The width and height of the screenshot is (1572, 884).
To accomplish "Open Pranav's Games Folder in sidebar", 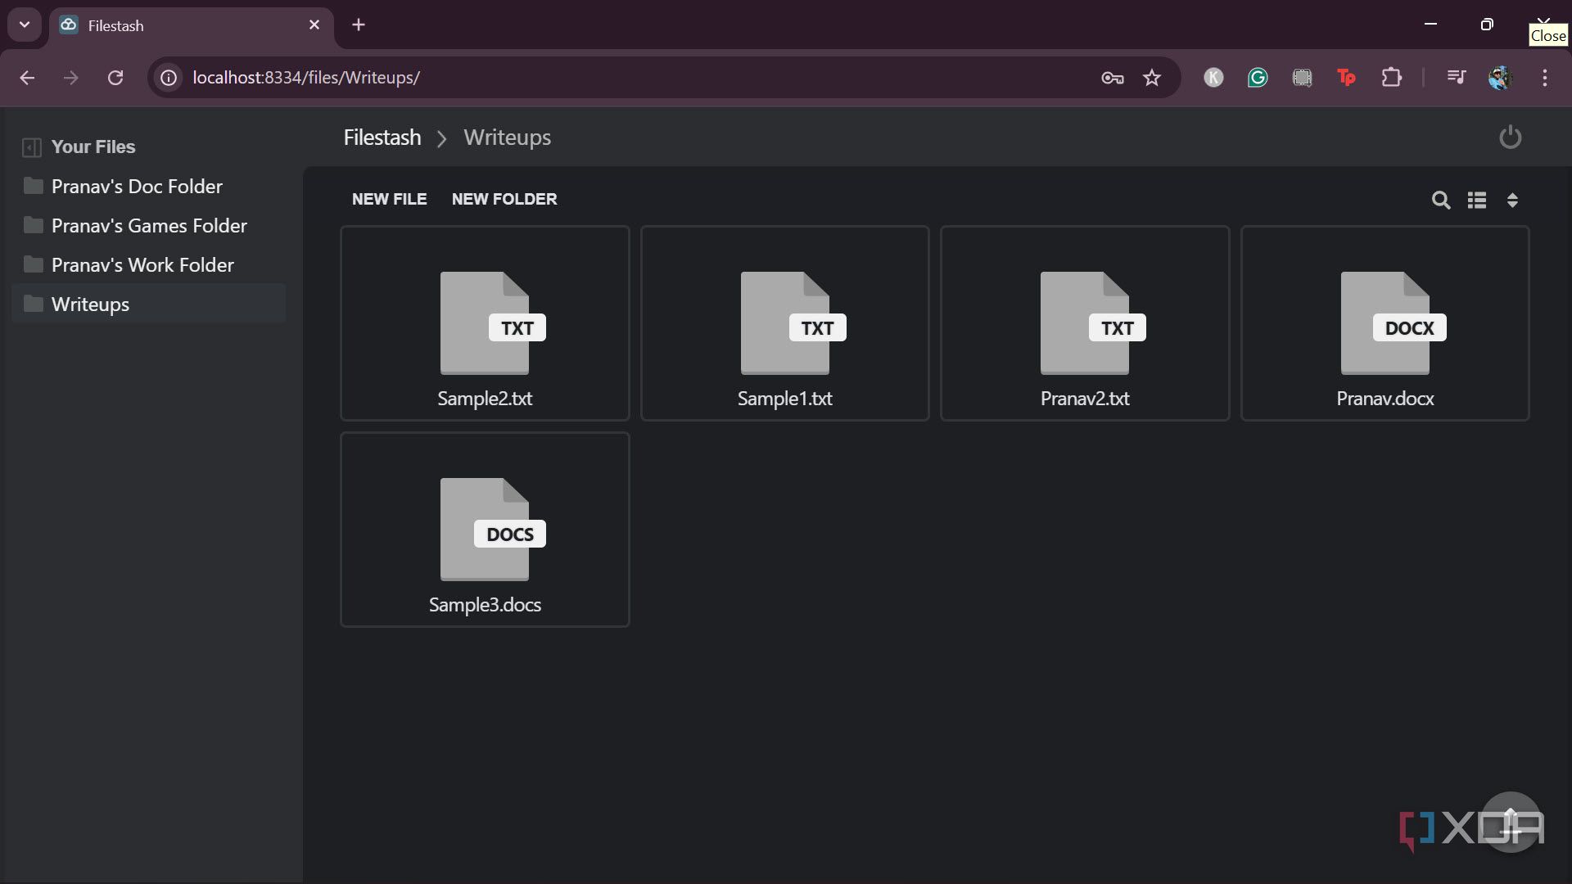I will coord(149,226).
